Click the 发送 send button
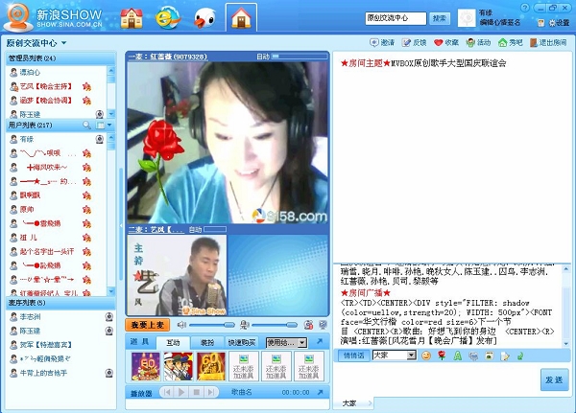The image size is (576, 413). point(554,380)
